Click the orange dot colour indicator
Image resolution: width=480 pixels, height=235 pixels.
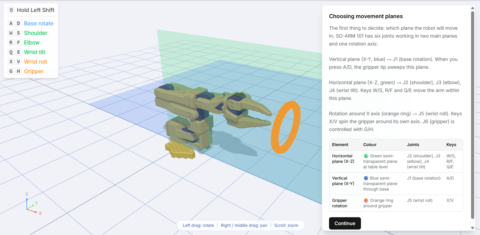click(366, 200)
